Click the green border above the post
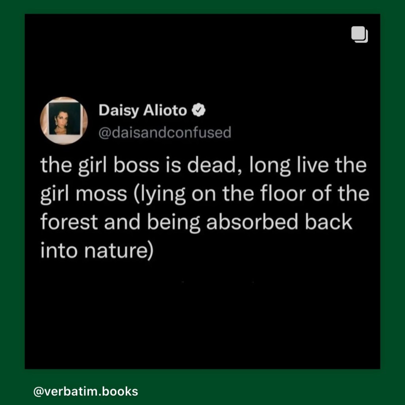405x405 pixels. coord(202,7)
